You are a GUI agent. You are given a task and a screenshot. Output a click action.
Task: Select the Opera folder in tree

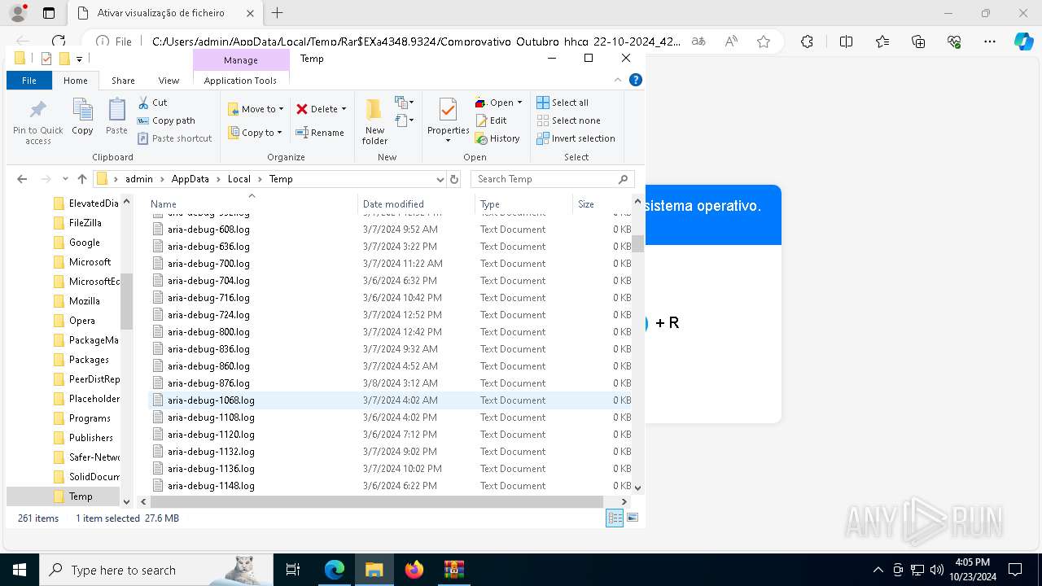(x=81, y=321)
